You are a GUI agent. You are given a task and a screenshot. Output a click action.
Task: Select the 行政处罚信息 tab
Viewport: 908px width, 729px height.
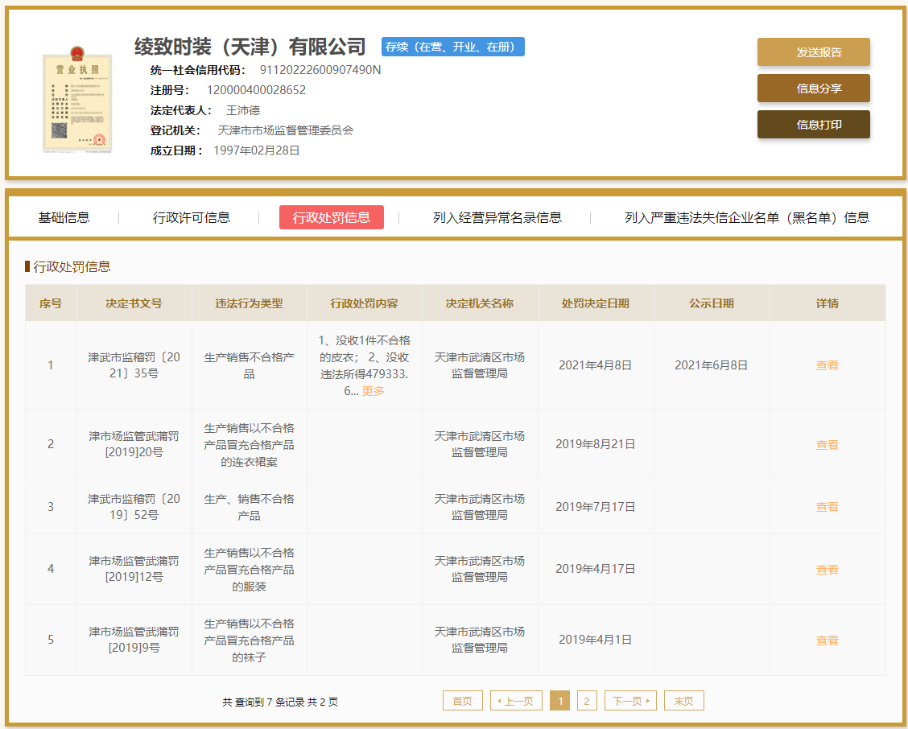(331, 217)
